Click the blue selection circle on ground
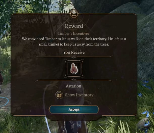The image size is (154, 133). coord(5,102)
